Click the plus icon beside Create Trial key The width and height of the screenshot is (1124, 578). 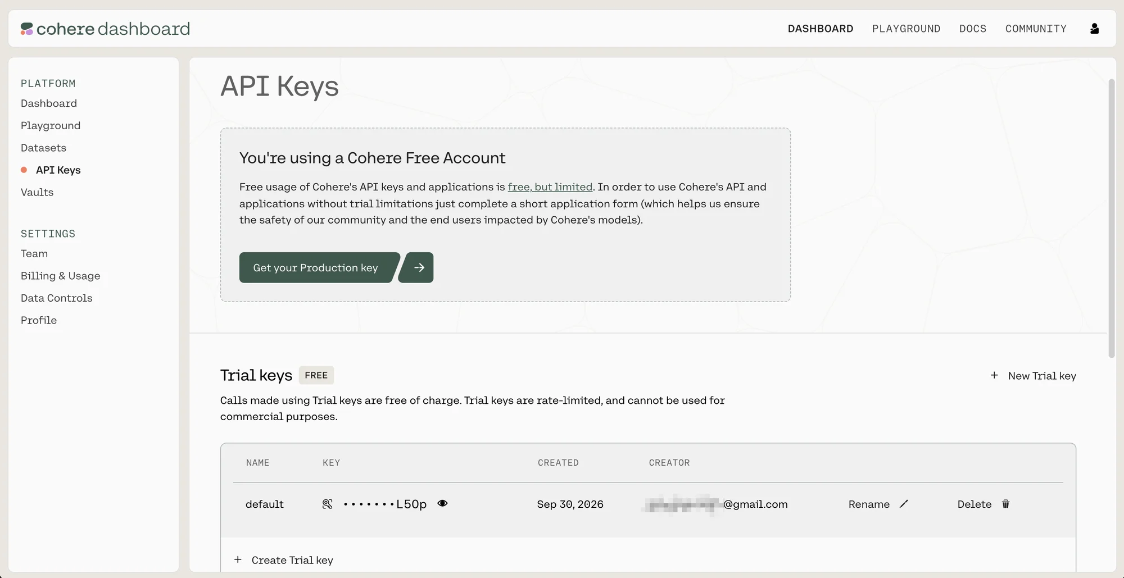[238, 559]
